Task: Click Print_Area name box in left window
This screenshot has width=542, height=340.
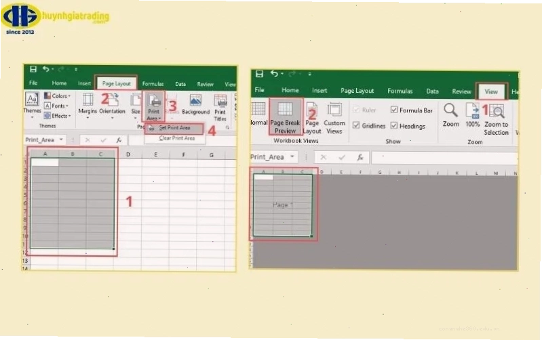Action: pyautogui.click(x=40, y=140)
